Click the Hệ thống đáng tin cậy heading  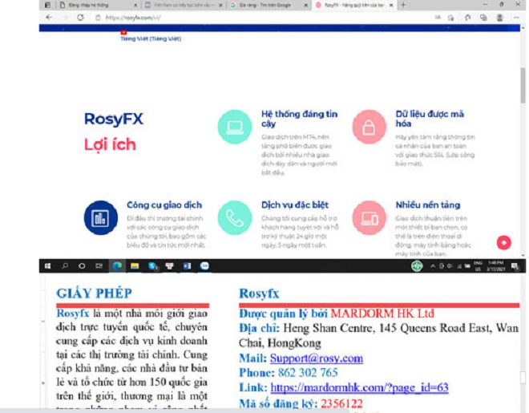pos(299,119)
